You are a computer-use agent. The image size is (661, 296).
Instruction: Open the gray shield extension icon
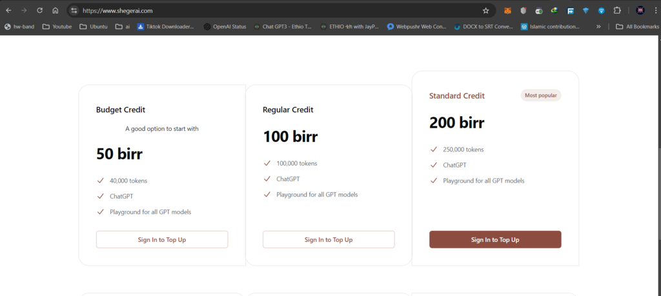523,10
